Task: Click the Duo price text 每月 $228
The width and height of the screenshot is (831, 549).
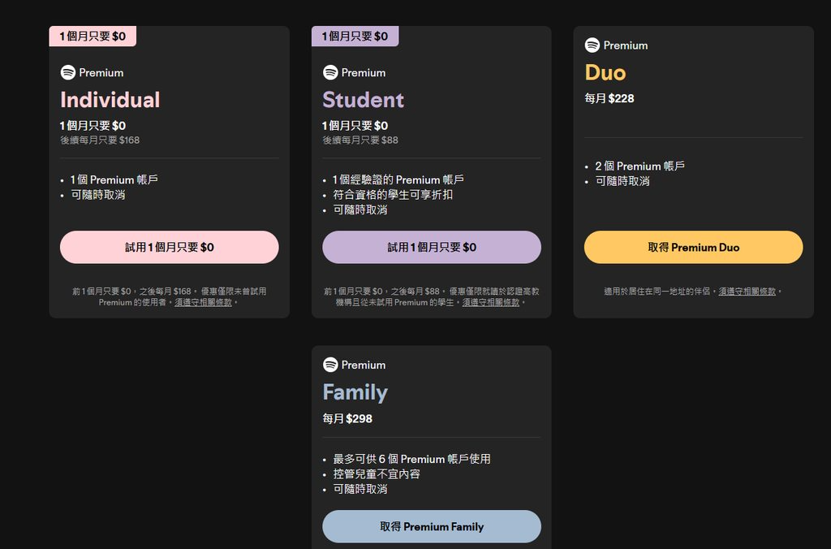Action: (x=609, y=98)
